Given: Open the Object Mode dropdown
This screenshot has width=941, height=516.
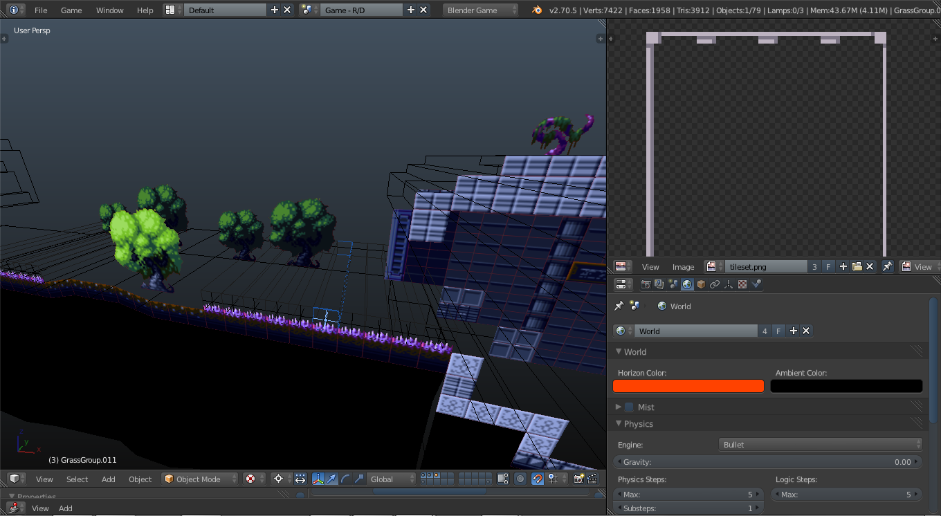Looking at the screenshot, I should click(x=199, y=479).
